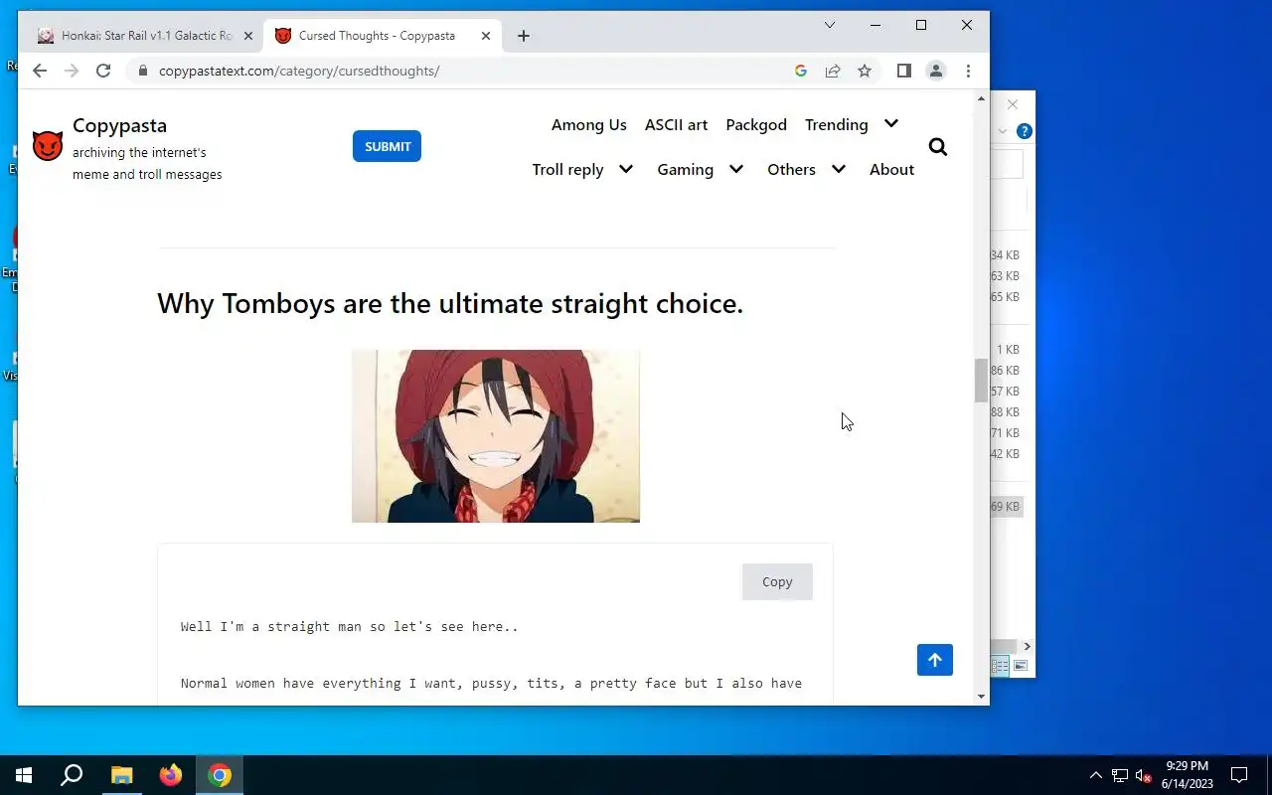Viewport: 1272px width, 795px height.
Task: Open the Chrome profile avatar icon
Action: point(935,71)
